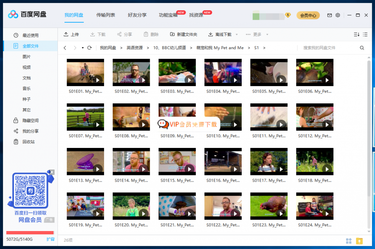Filter by 音乐 category

pyautogui.click(x=26, y=89)
